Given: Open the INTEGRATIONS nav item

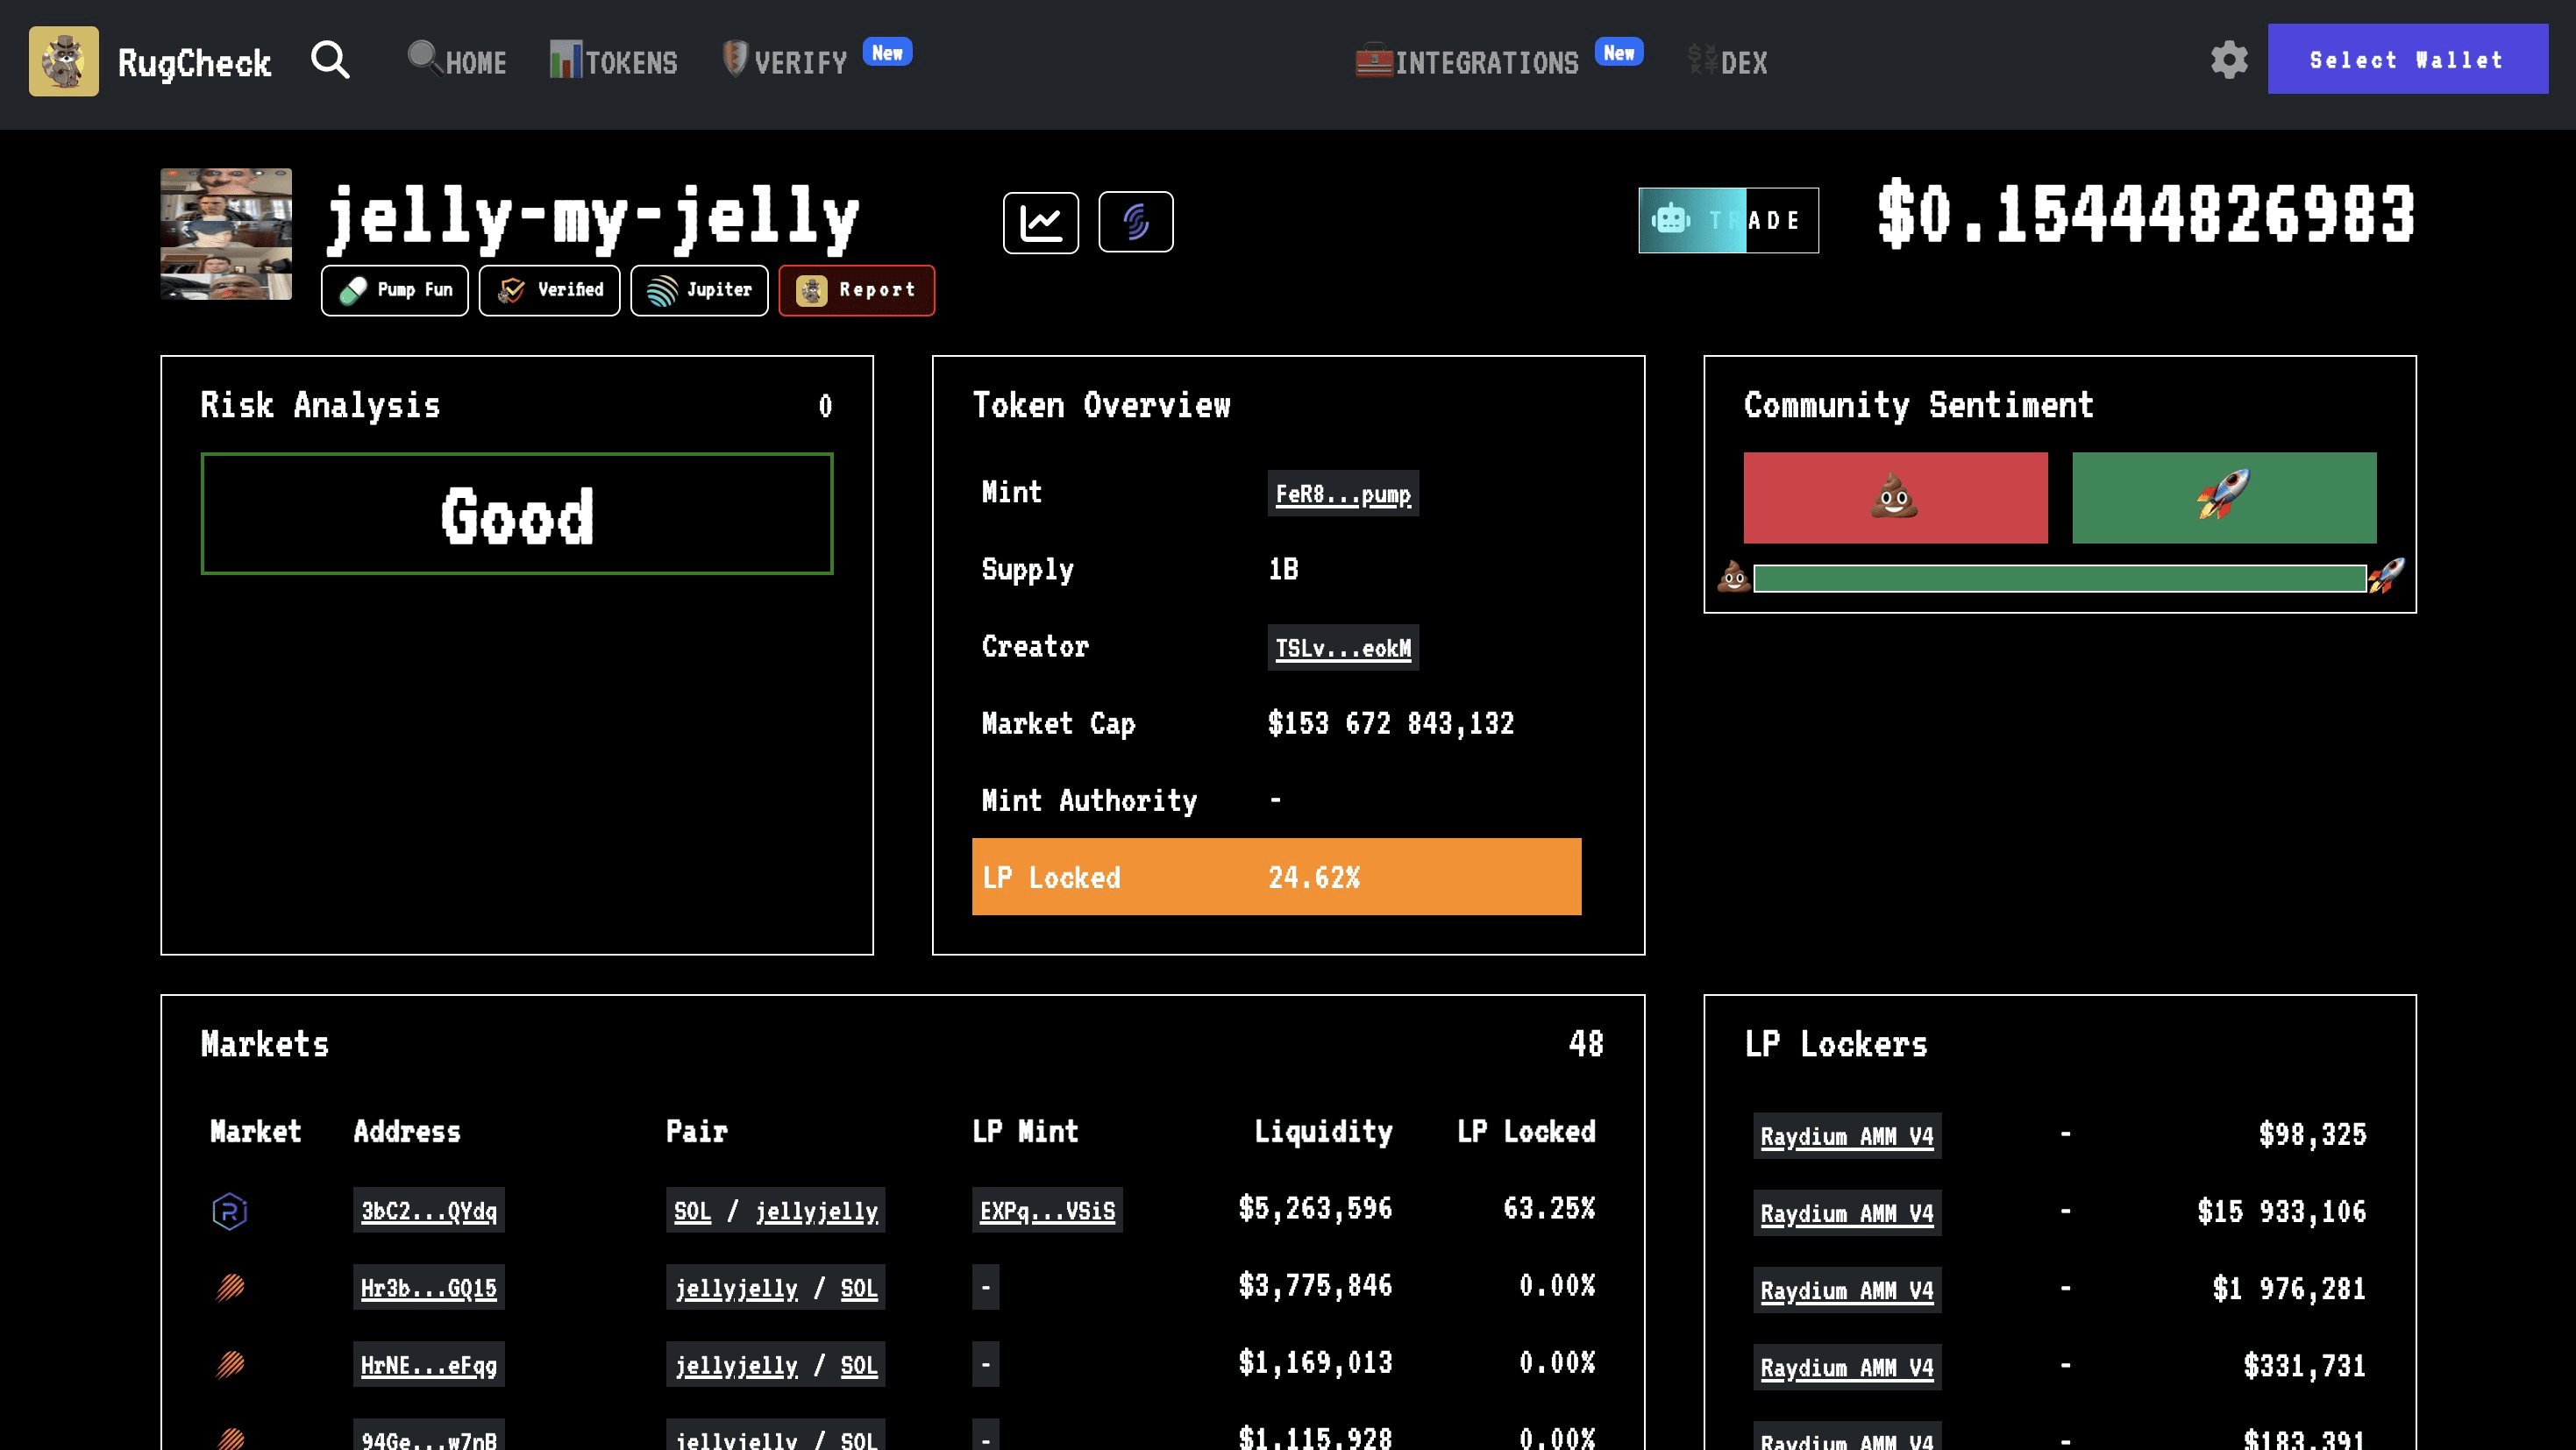Looking at the screenshot, I should (1467, 62).
